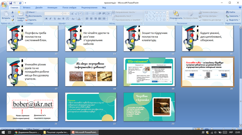Toggle Bold (Ж) formatting

[x=46, y=19]
